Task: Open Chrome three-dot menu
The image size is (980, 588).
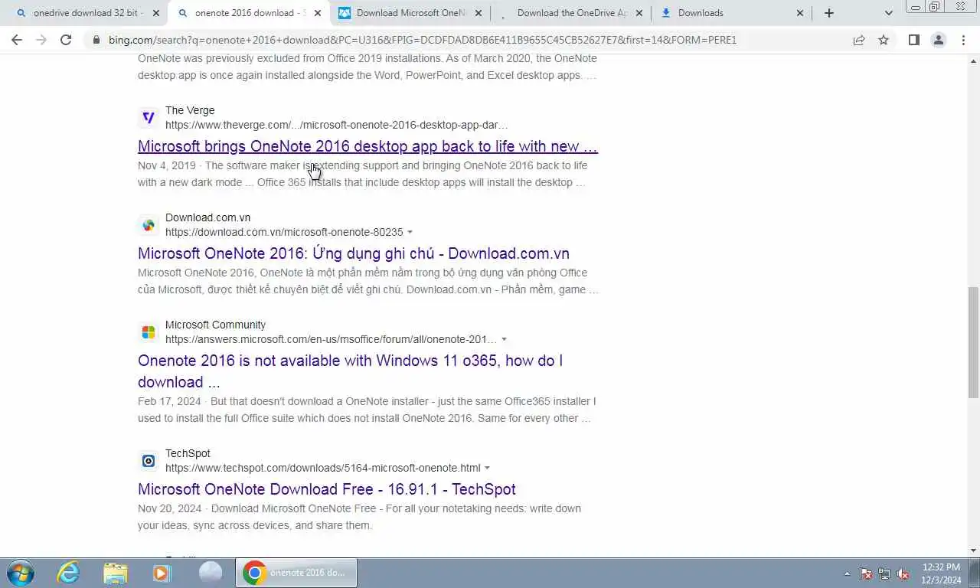Action: tap(963, 40)
